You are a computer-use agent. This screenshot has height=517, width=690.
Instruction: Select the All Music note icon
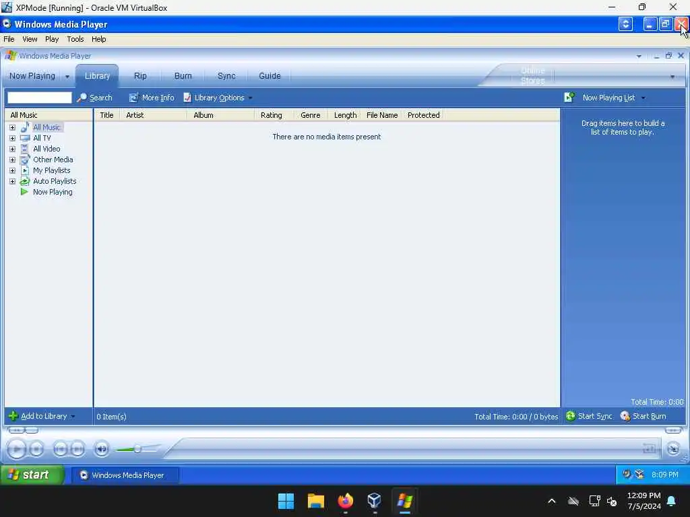[25, 127]
